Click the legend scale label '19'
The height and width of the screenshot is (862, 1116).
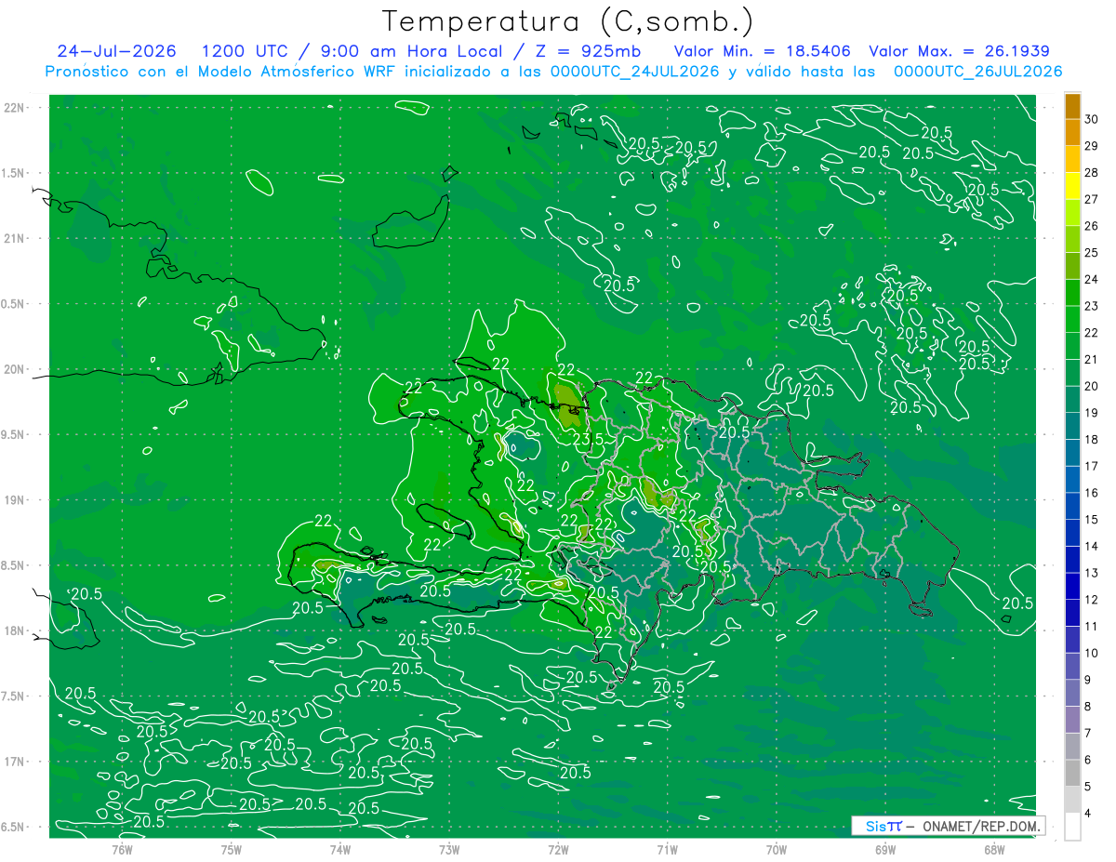coord(1091,413)
